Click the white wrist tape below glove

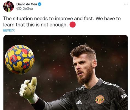pos(34,99)
